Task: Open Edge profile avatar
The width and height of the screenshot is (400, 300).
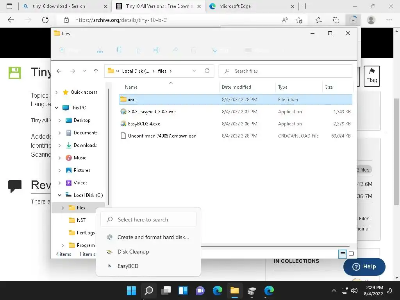Action: coord(371,20)
